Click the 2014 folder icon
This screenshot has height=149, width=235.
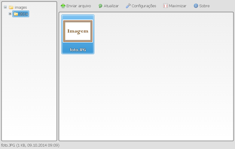click(16, 14)
